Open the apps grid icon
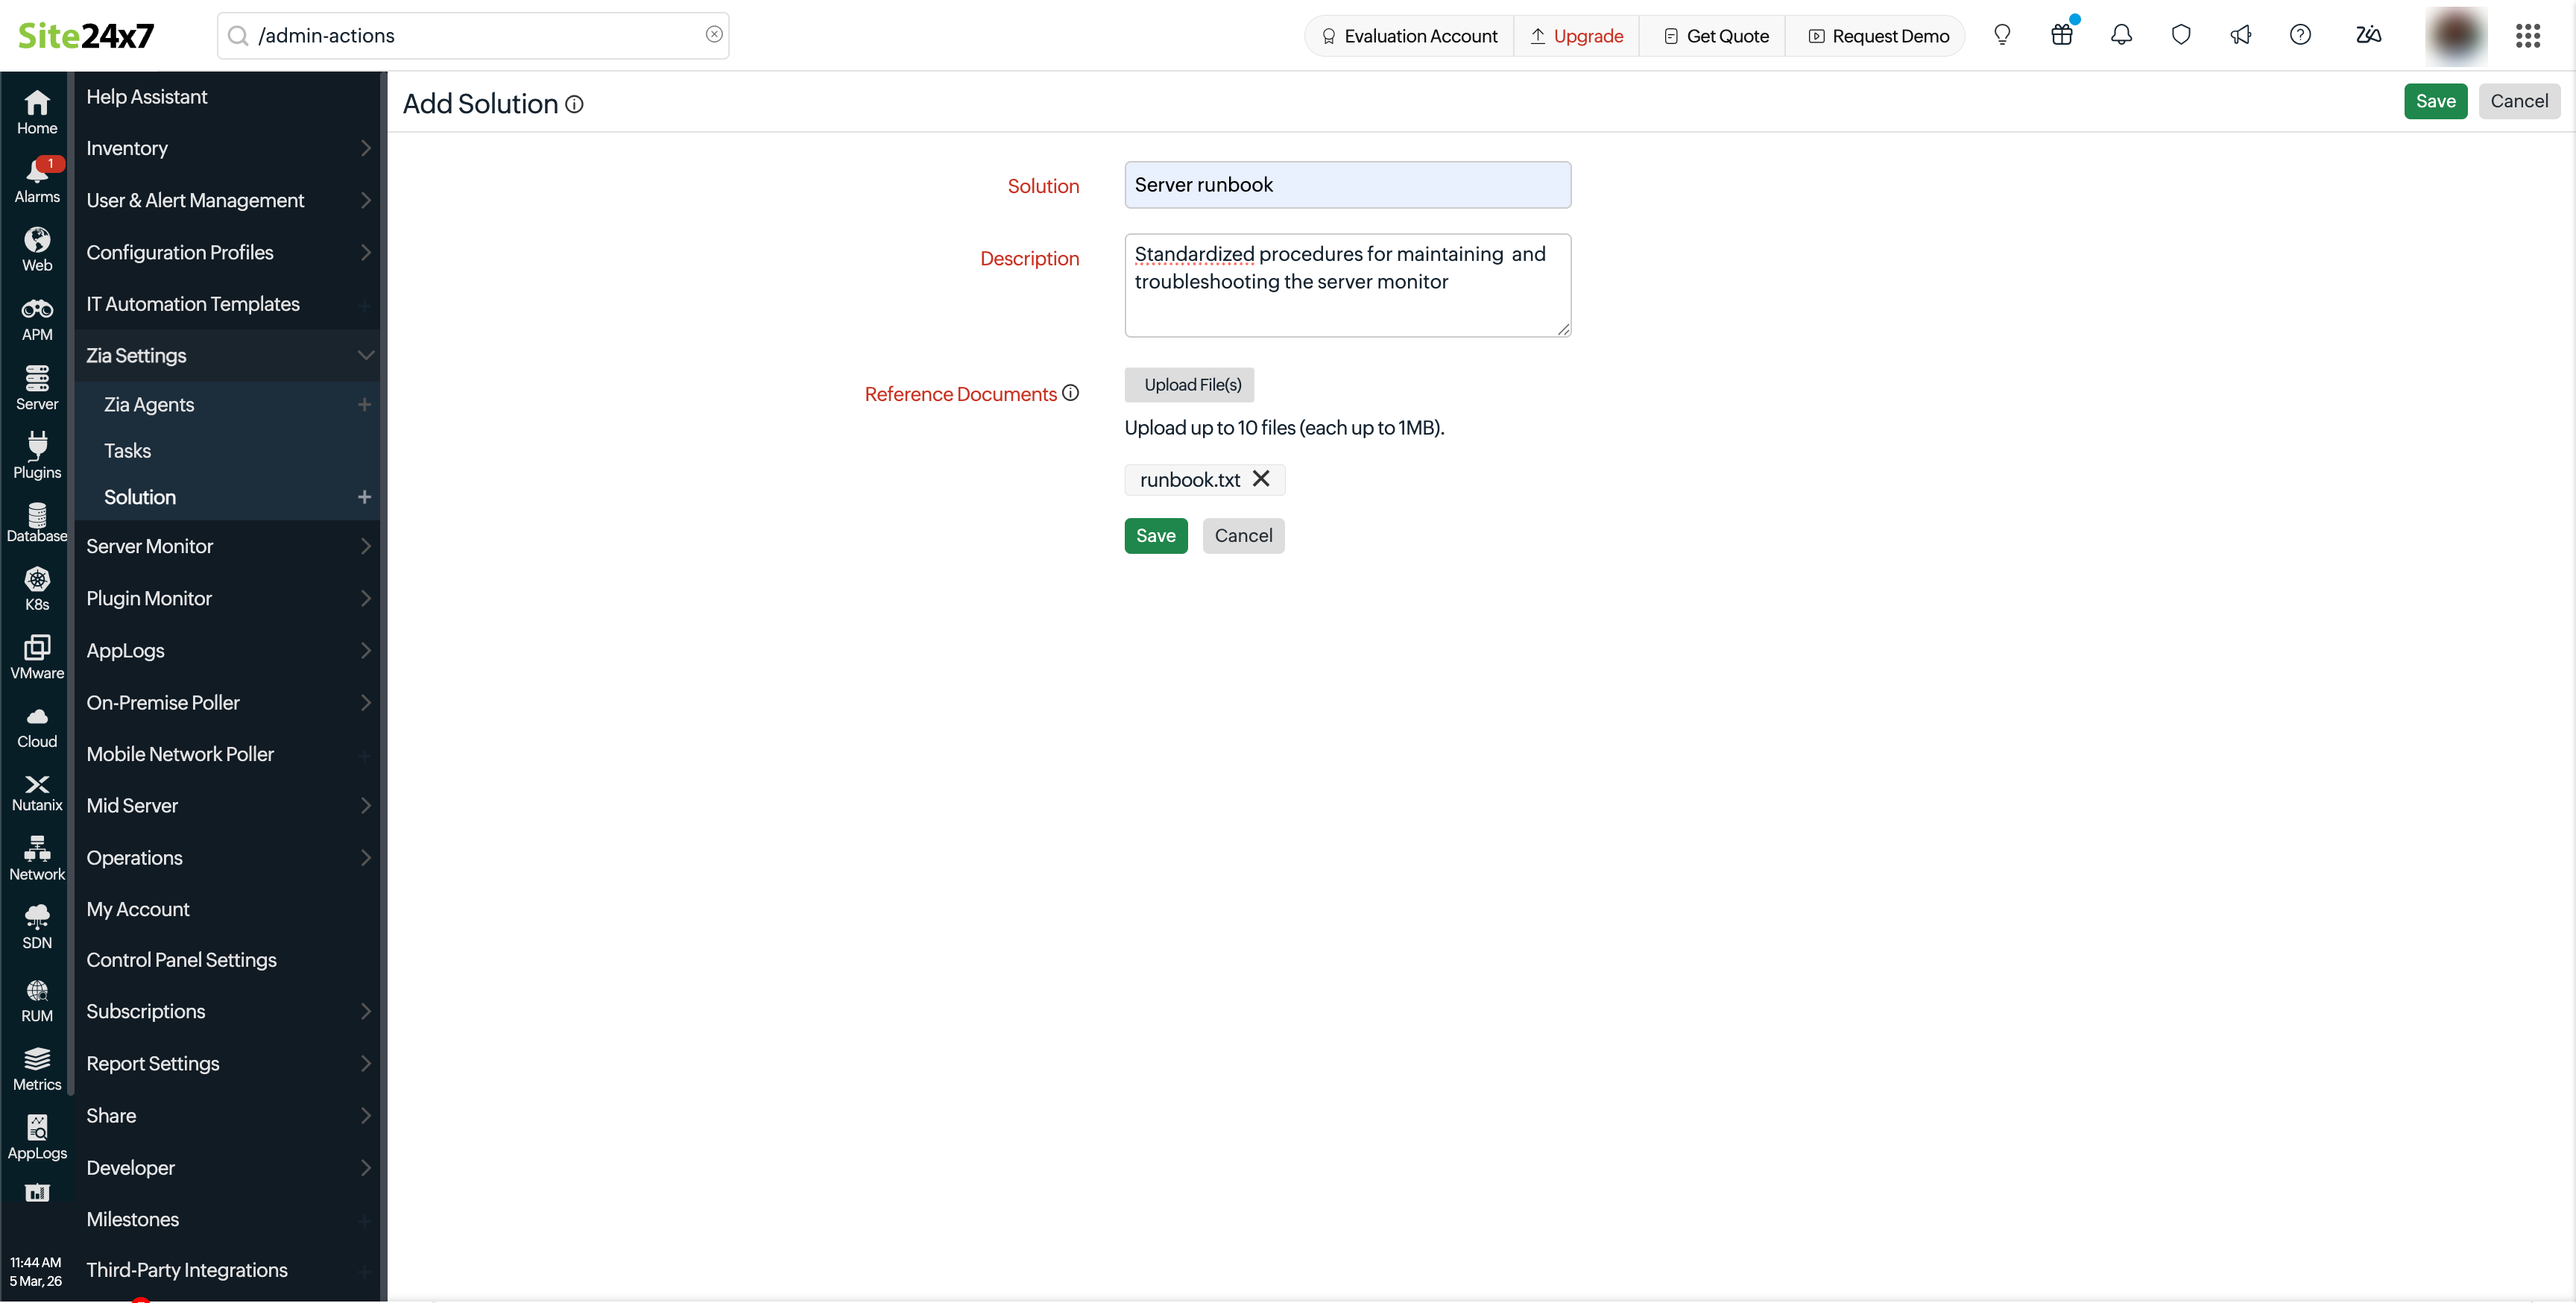2576x1303 pixels. [2527, 36]
